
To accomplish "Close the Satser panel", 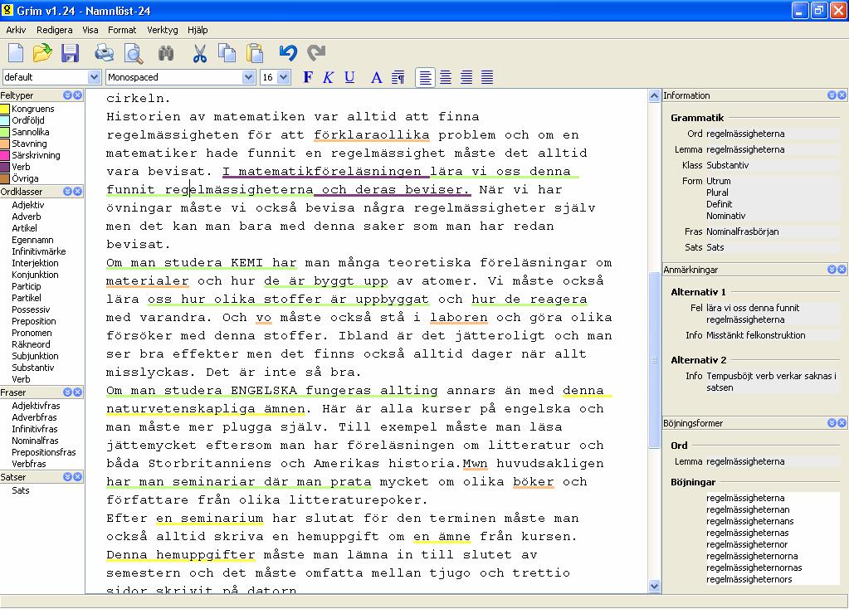I will click(77, 477).
